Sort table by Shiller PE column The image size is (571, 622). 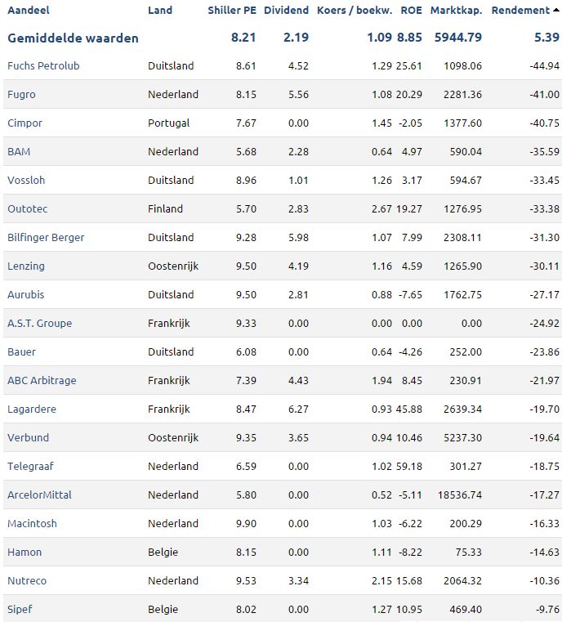coord(232,11)
